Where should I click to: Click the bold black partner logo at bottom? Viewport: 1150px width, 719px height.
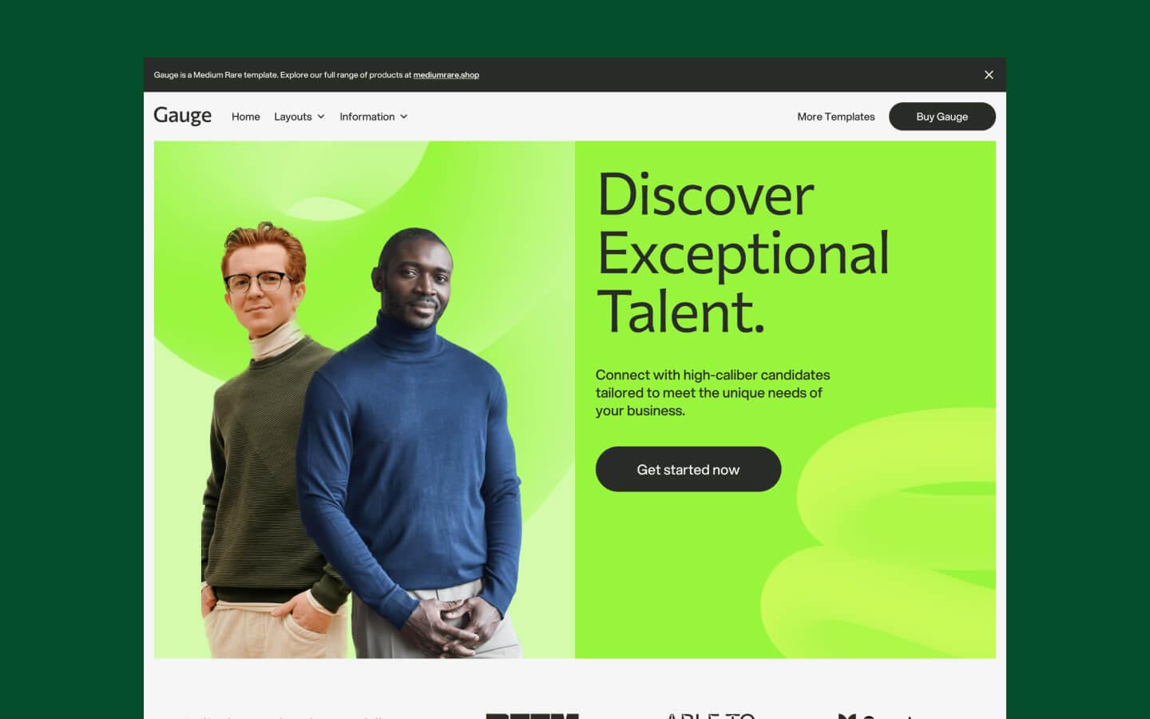[x=532, y=716]
